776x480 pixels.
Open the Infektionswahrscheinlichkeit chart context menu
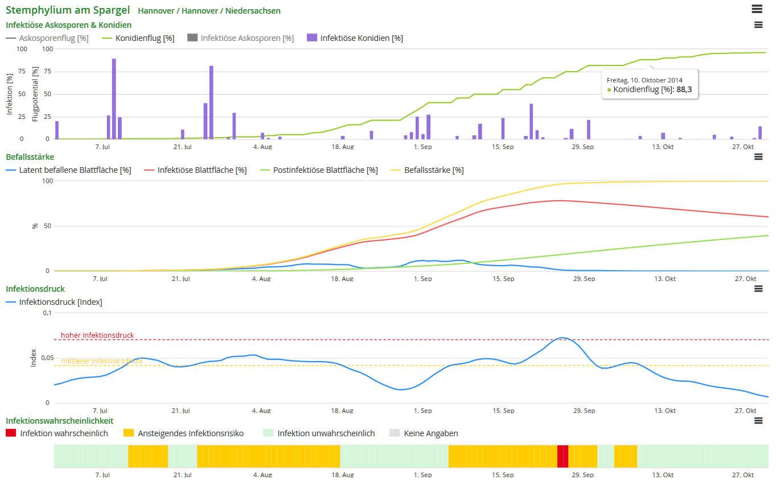758,421
